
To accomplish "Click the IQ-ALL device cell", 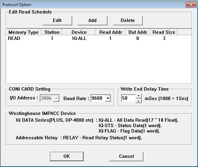I will (x=79, y=38).
